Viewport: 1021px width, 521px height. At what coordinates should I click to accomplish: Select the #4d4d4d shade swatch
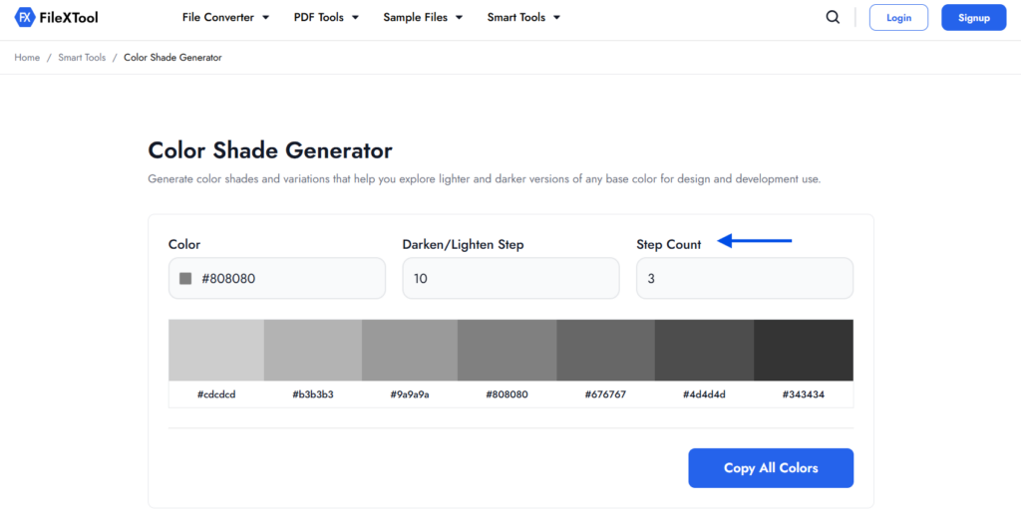point(705,350)
